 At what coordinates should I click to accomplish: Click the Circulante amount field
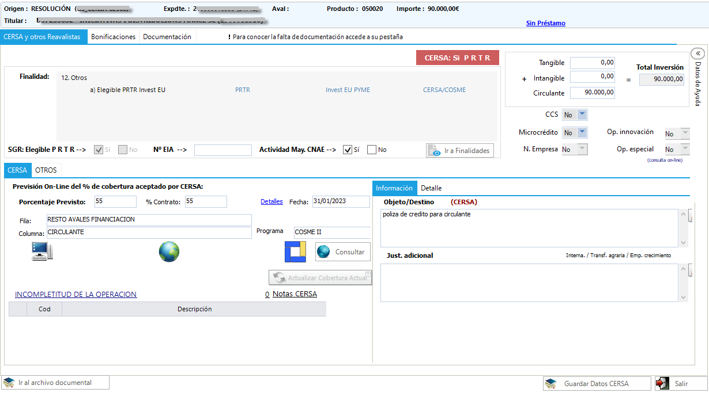[x=593, y=93]
